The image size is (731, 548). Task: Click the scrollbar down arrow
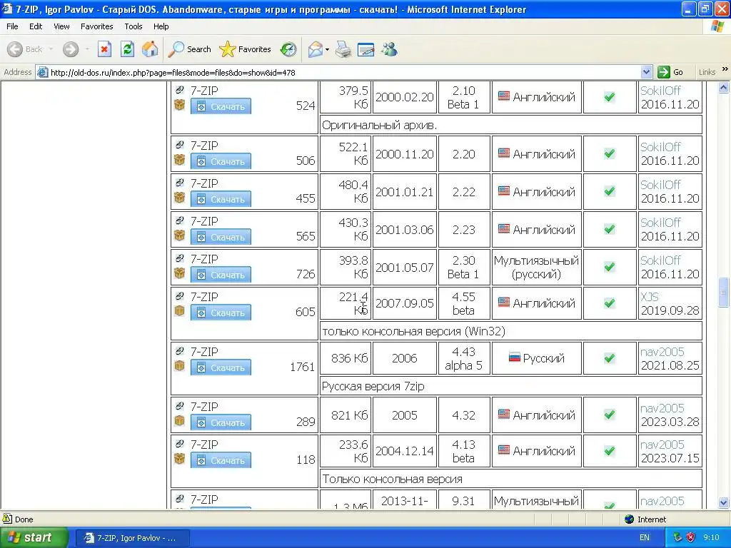(x=724, y=502)
